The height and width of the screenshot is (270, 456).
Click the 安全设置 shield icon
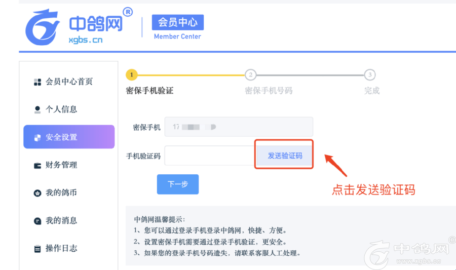[x=37, y=137]
